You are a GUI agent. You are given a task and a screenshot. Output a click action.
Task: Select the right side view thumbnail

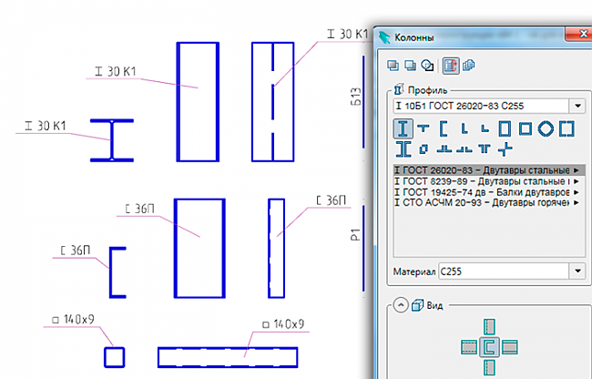coord(510,347)
